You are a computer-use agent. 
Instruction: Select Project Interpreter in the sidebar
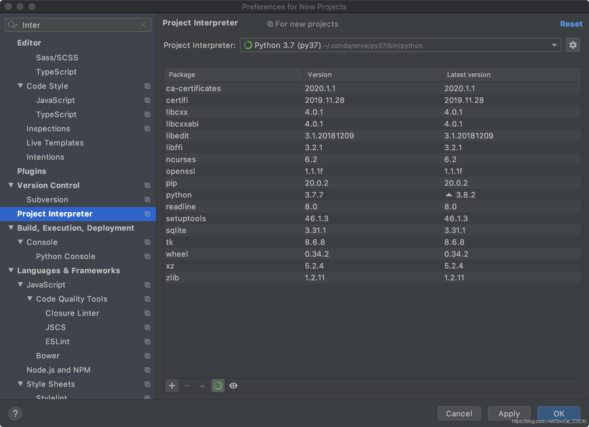[x=78, y=214]
